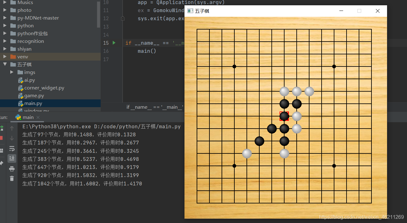Click the bottom-right star point on the board
The image size is (407, 223).
coord(334,166)
